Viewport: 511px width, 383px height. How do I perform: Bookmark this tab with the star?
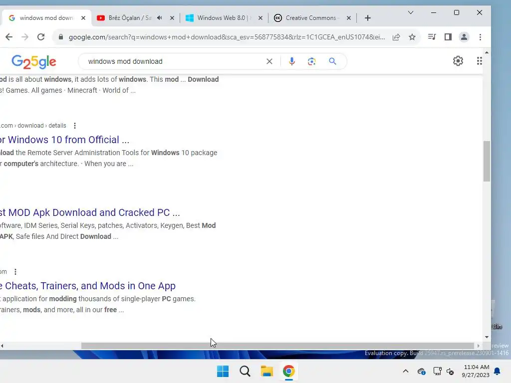pyautogui.click(x=412, y=37)
